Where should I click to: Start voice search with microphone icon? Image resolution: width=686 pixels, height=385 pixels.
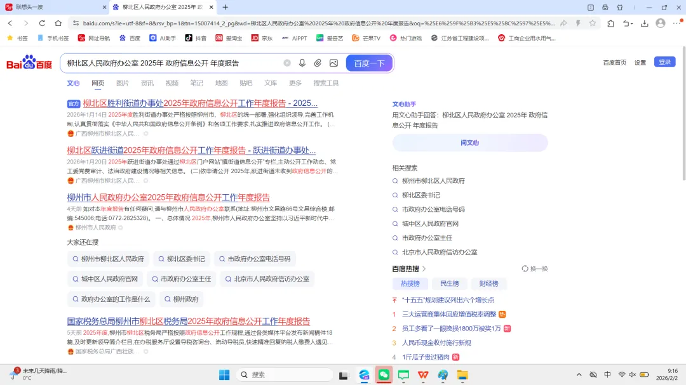302,63
